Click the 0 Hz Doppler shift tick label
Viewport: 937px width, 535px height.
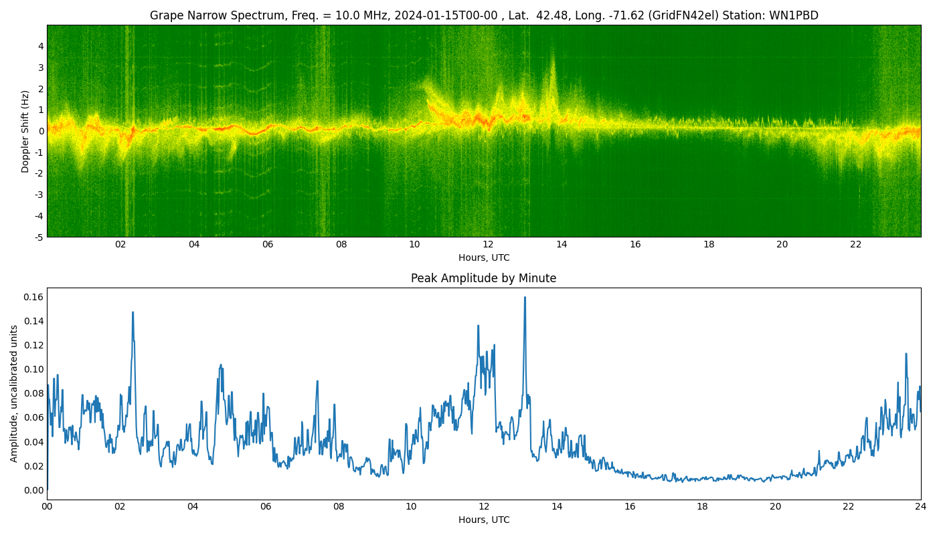pyautogui.click(x=41, y=131)
